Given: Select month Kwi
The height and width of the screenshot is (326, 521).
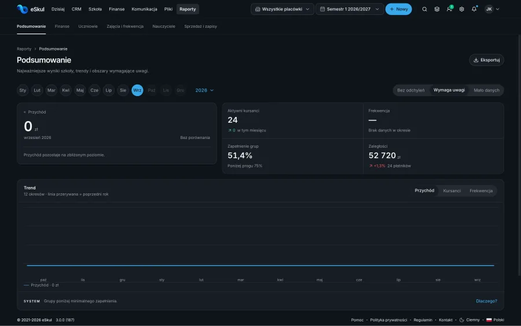Looking at the screenshot, I should 66,90.
